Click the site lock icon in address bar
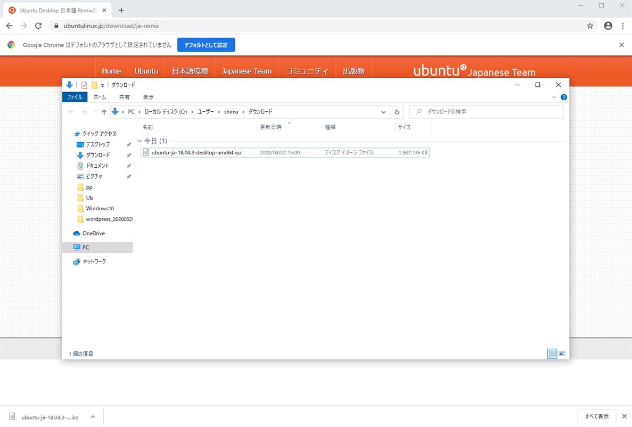The width and height of the screenshot is (632, 427). 56,26
